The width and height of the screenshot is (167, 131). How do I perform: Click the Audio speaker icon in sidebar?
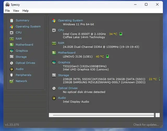(11, 69)
